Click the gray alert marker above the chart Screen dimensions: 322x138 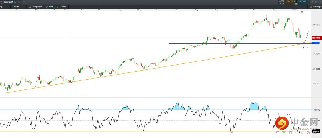click(302, 12)
